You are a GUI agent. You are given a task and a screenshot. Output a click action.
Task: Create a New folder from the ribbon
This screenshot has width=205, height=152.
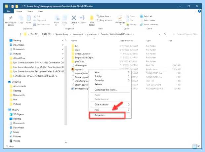coord(92,20)
